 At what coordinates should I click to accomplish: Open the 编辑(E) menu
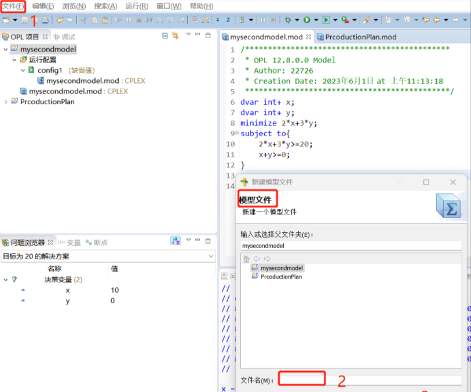pyautogui.click(x=43, y=6)
